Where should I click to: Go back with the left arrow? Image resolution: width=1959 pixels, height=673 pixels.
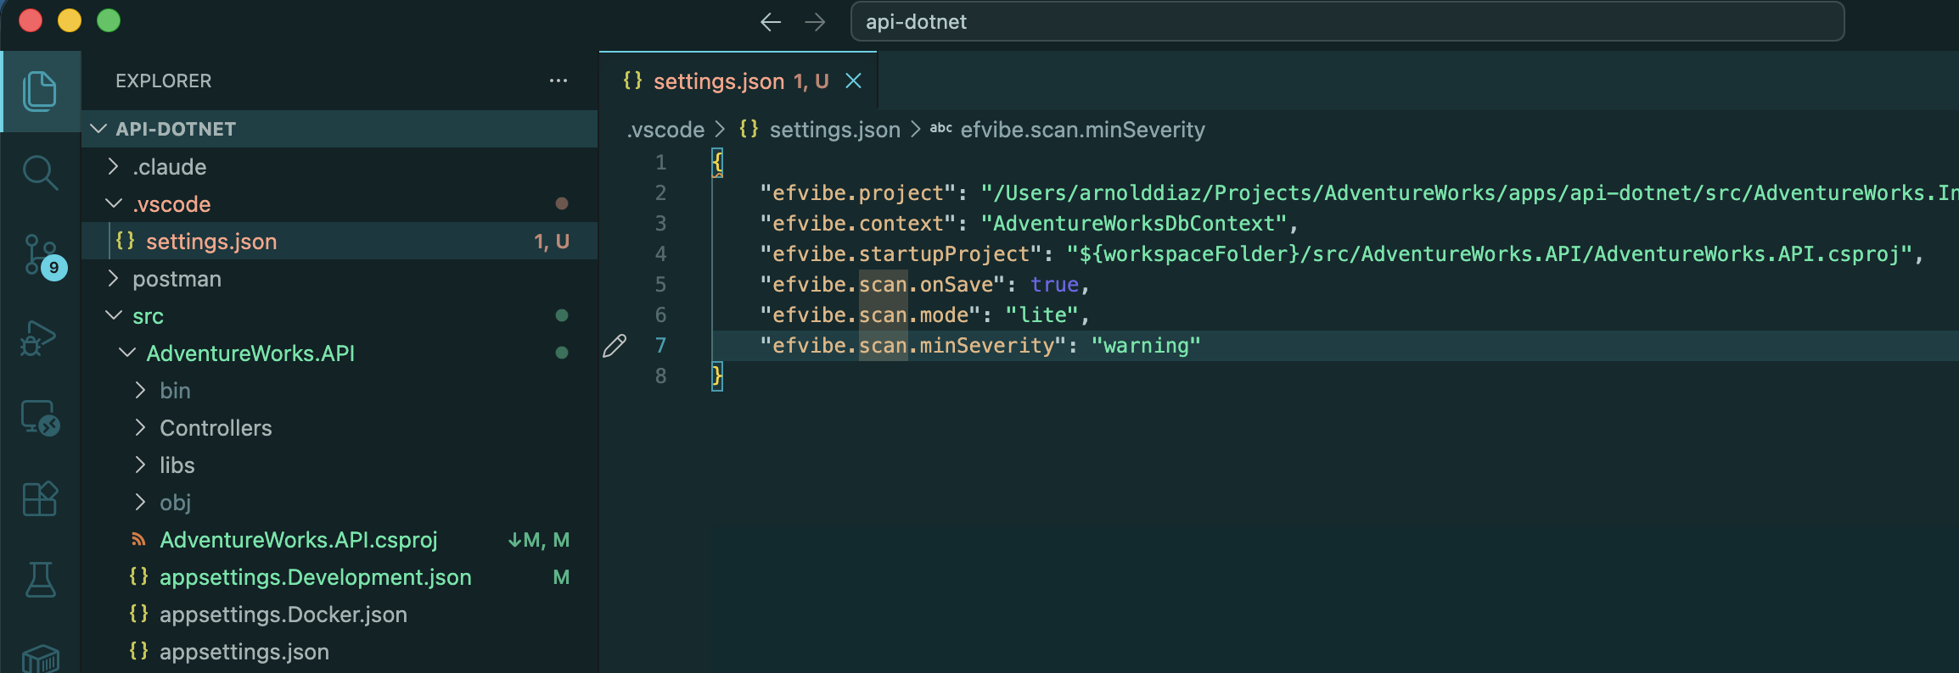click(770, 22)
